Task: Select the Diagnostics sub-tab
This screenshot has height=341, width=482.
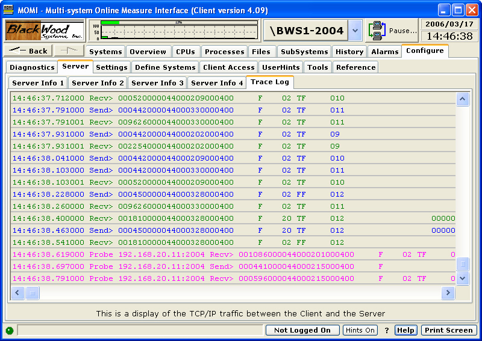Action: (x=32, y=67)
